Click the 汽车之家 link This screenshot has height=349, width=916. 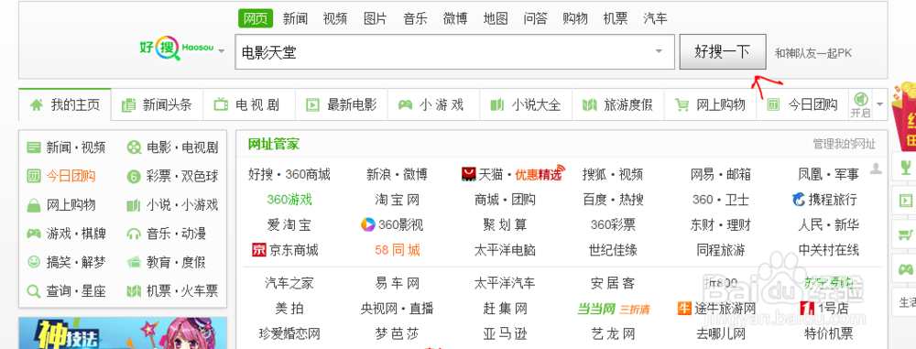(289, 284)
